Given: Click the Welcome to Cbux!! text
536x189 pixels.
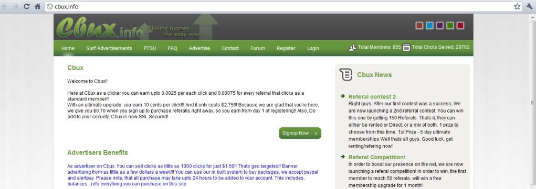Looking at the screenshot, I should [x=88, y=81].
